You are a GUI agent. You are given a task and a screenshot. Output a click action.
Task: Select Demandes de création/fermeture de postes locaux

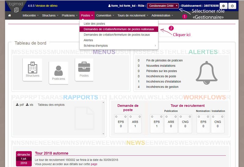[119, 35]
